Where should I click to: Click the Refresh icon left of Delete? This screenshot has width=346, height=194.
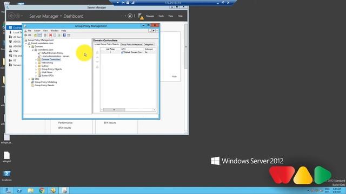coord(45,35)
